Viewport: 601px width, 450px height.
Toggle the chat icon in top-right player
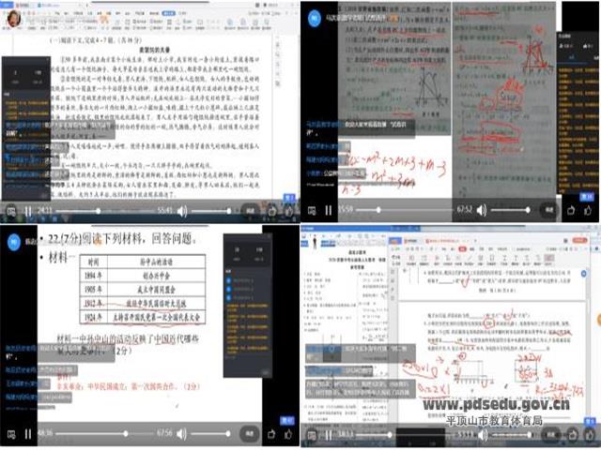point(311,211)
